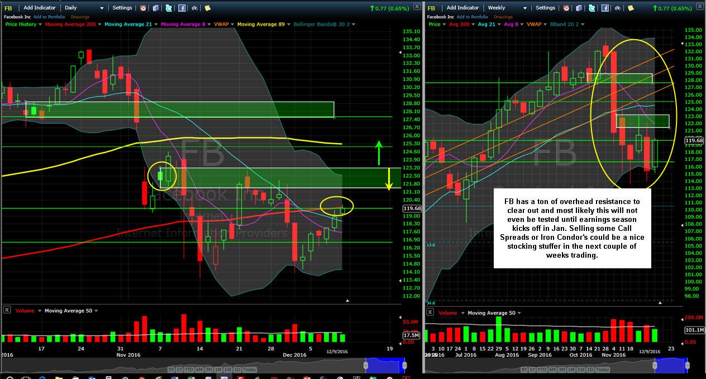Image resolution: width=706 pixels, height=379 pixels.
Task: Open the Weekly timeframe dropdown
Action: click(x=507, y=8)
